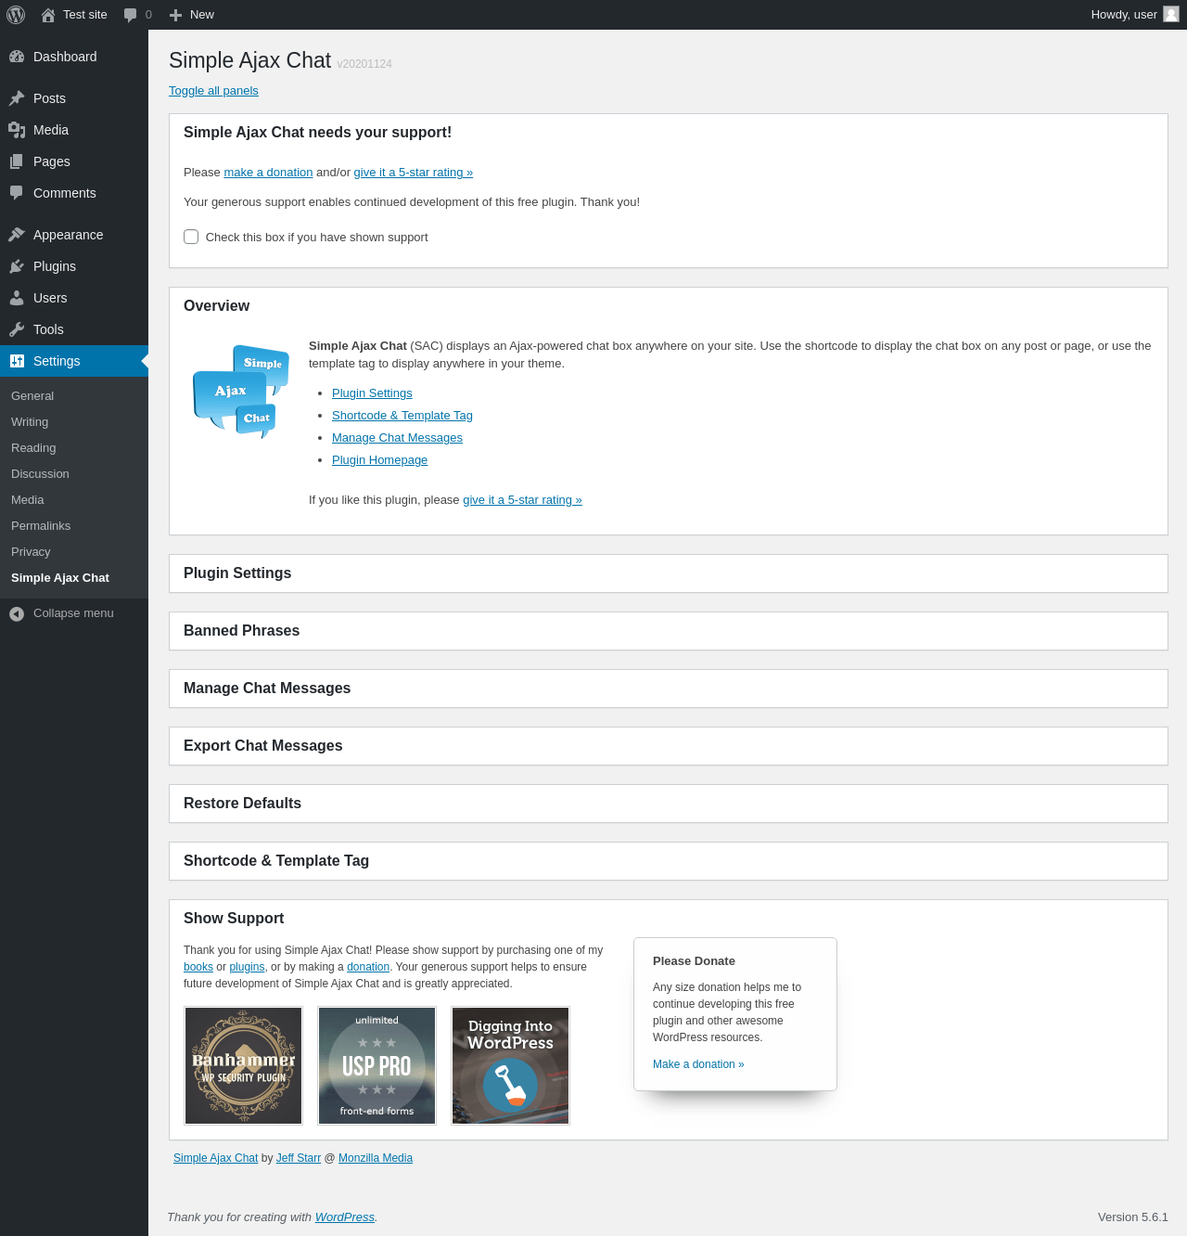Expand the Manage Chat Messages panel
Image resolution: width=1187 pixels, height=1236 pixels.
coord(669,689)
